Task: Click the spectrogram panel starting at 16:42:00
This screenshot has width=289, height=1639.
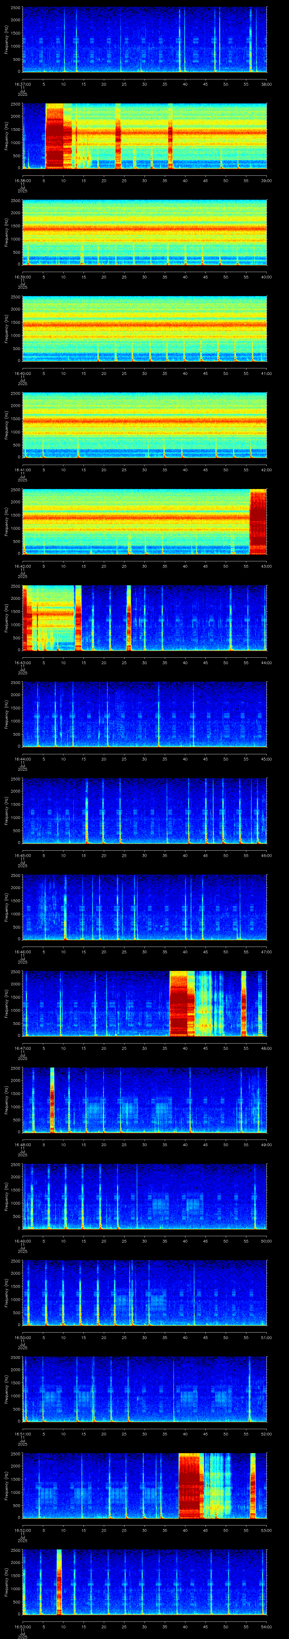Action: tap(144, 521)
